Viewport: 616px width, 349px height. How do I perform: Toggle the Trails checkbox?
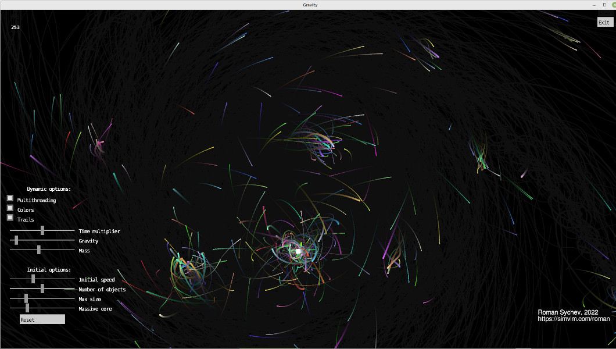(10, 218)
